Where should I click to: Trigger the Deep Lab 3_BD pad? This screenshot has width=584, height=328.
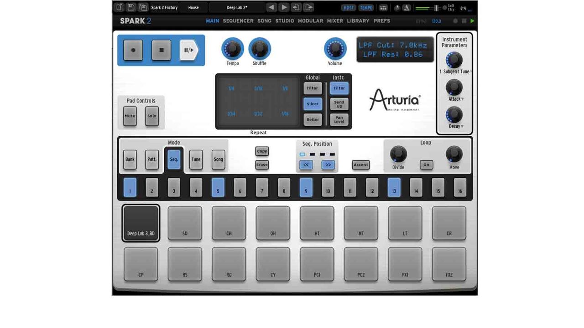pyautogui.click(x=141, y=223)
